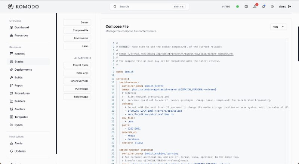The height and width of the screenshot is (164, 299).
Task: Click the Pull Images button
Action: (x=77, y=89)
